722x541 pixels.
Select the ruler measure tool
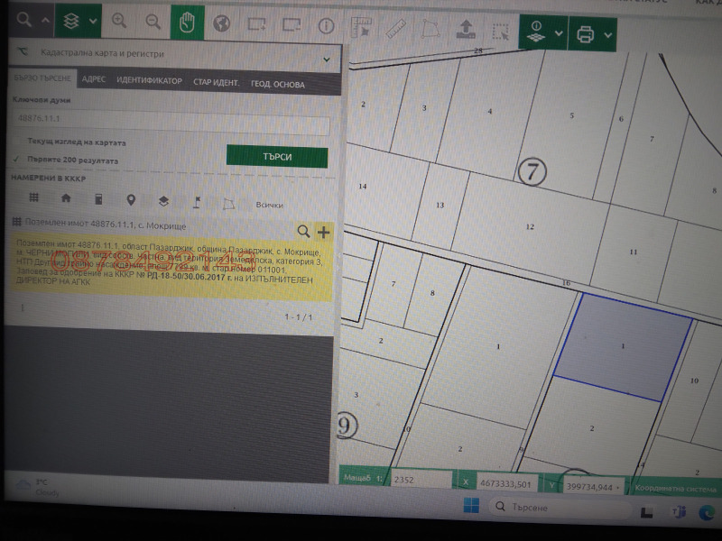[x=394, y=27]
